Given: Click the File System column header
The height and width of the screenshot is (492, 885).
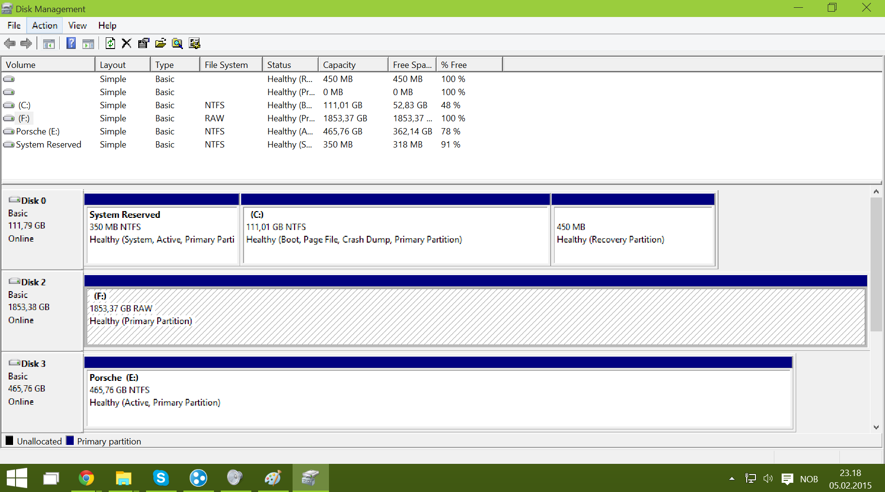Looking at the screenshot, I should click(x=230, y=65).
